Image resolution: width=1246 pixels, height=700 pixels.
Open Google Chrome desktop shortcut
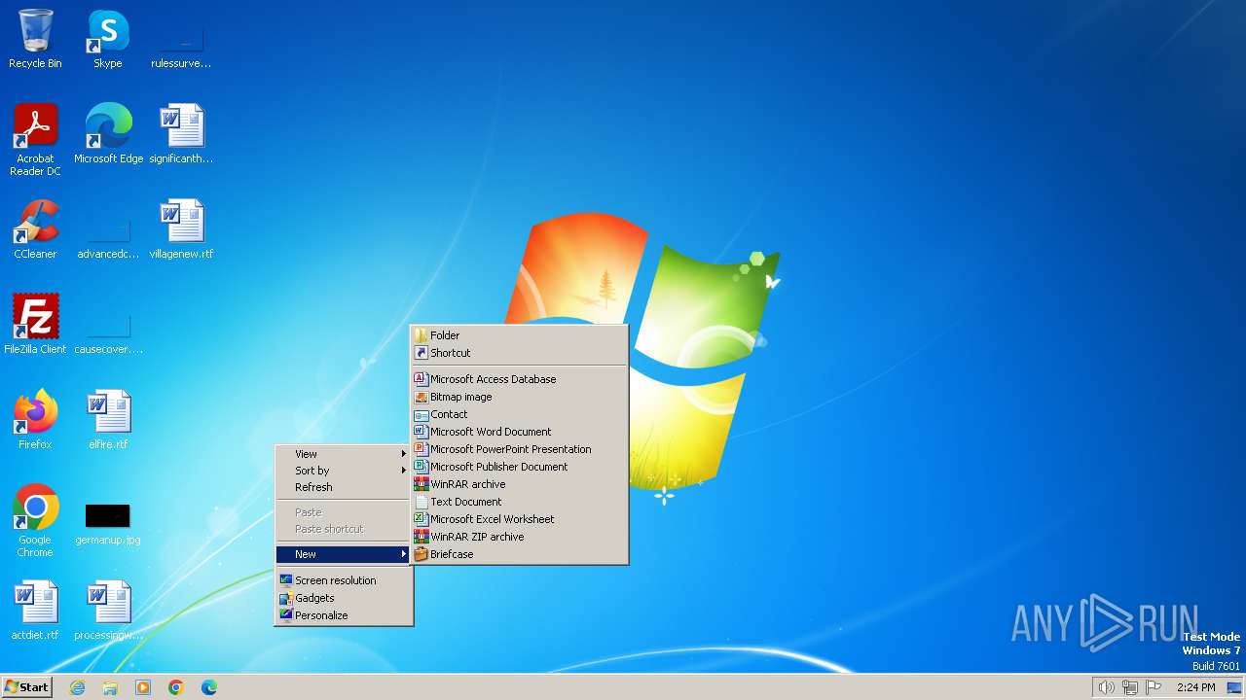pyautogui.click(x=35, y=520)
